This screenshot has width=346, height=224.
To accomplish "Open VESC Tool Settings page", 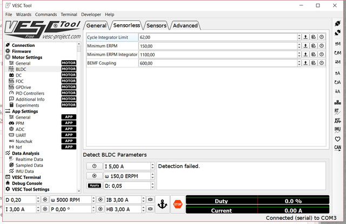I will (x=30, y=189).
